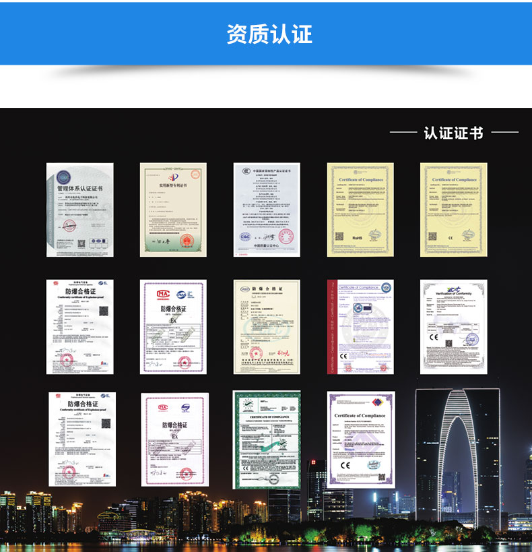Open the red-spine Certificate of Compliance
This screenshot has height=552, width=532.
click(x=360, y=327)
